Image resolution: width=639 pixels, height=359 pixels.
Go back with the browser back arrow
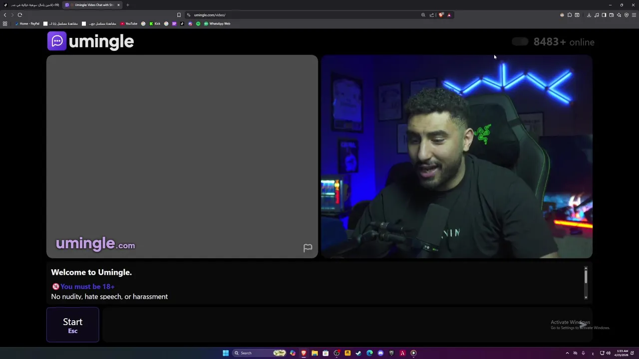(x=5, y=15)
